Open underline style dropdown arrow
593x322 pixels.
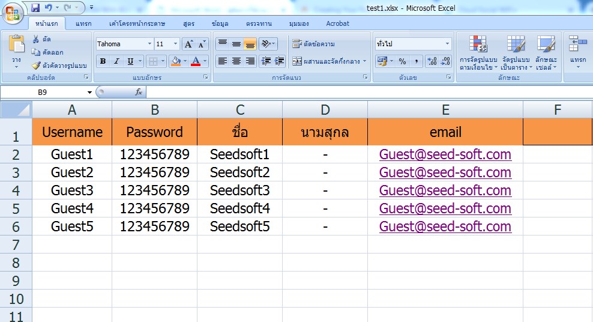point(140,61)
